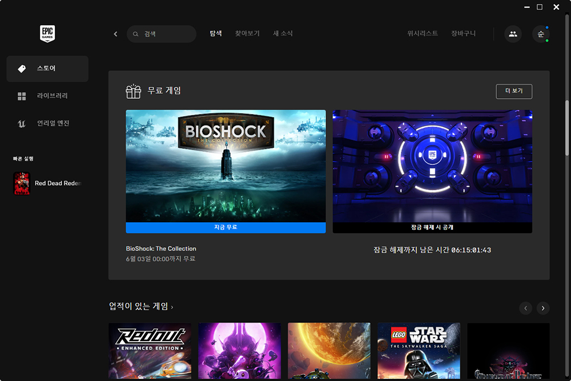The width and height of the screenshot is (571, 381).
Task: Open the friends list icon
Action: pos(513,34)
